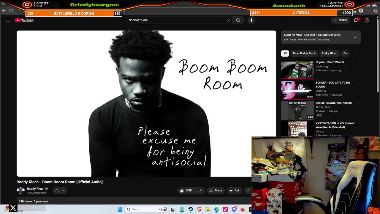Open Shi On His Men thumbnail
Screen dimensions: 380x214
pyautogui.click(x=297, y=110)
